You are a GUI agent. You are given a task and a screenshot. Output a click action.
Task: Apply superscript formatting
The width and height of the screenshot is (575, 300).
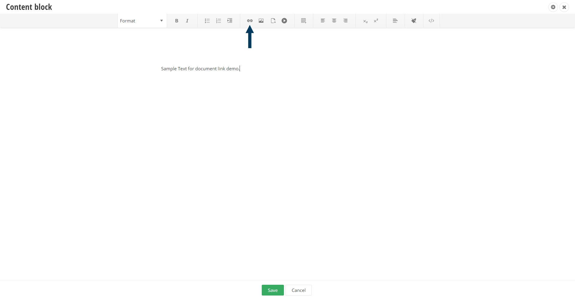click(x=376, y=21)
